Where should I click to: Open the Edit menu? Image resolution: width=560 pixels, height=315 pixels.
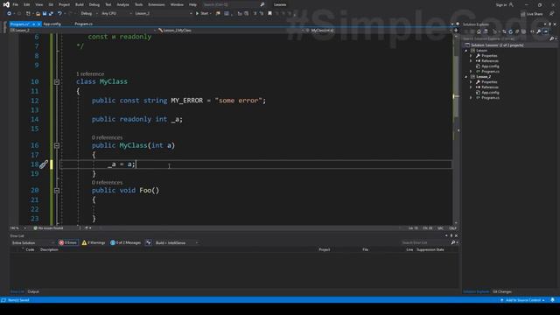(27, 4)
